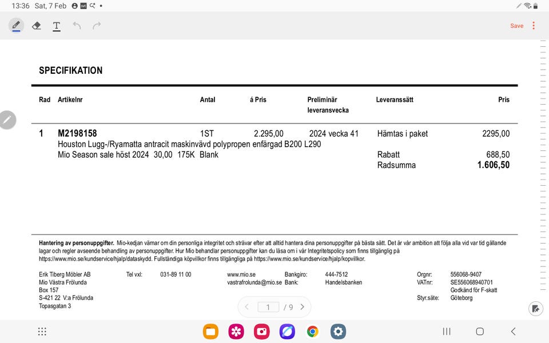Tap the Wi-Fi status icon
The image size is (549, 343).
[527, 6]
